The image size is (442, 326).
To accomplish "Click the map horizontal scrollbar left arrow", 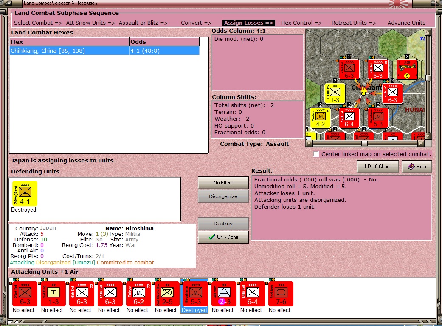I will coord(309,143).
